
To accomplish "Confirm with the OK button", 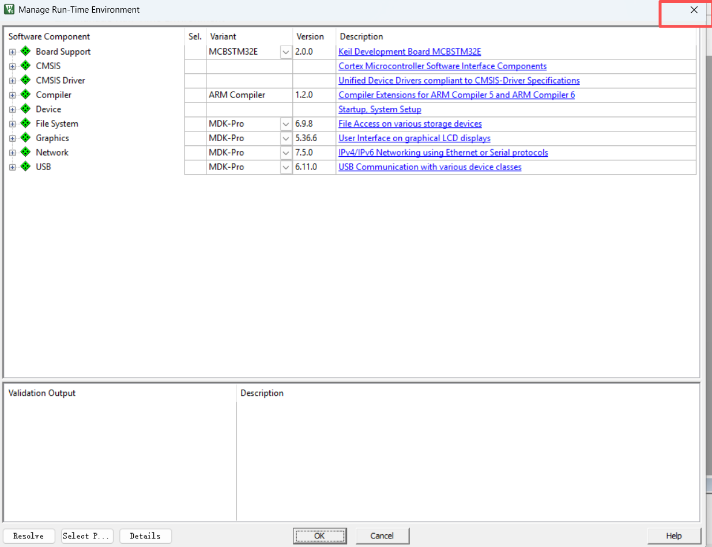I will 319,536.
